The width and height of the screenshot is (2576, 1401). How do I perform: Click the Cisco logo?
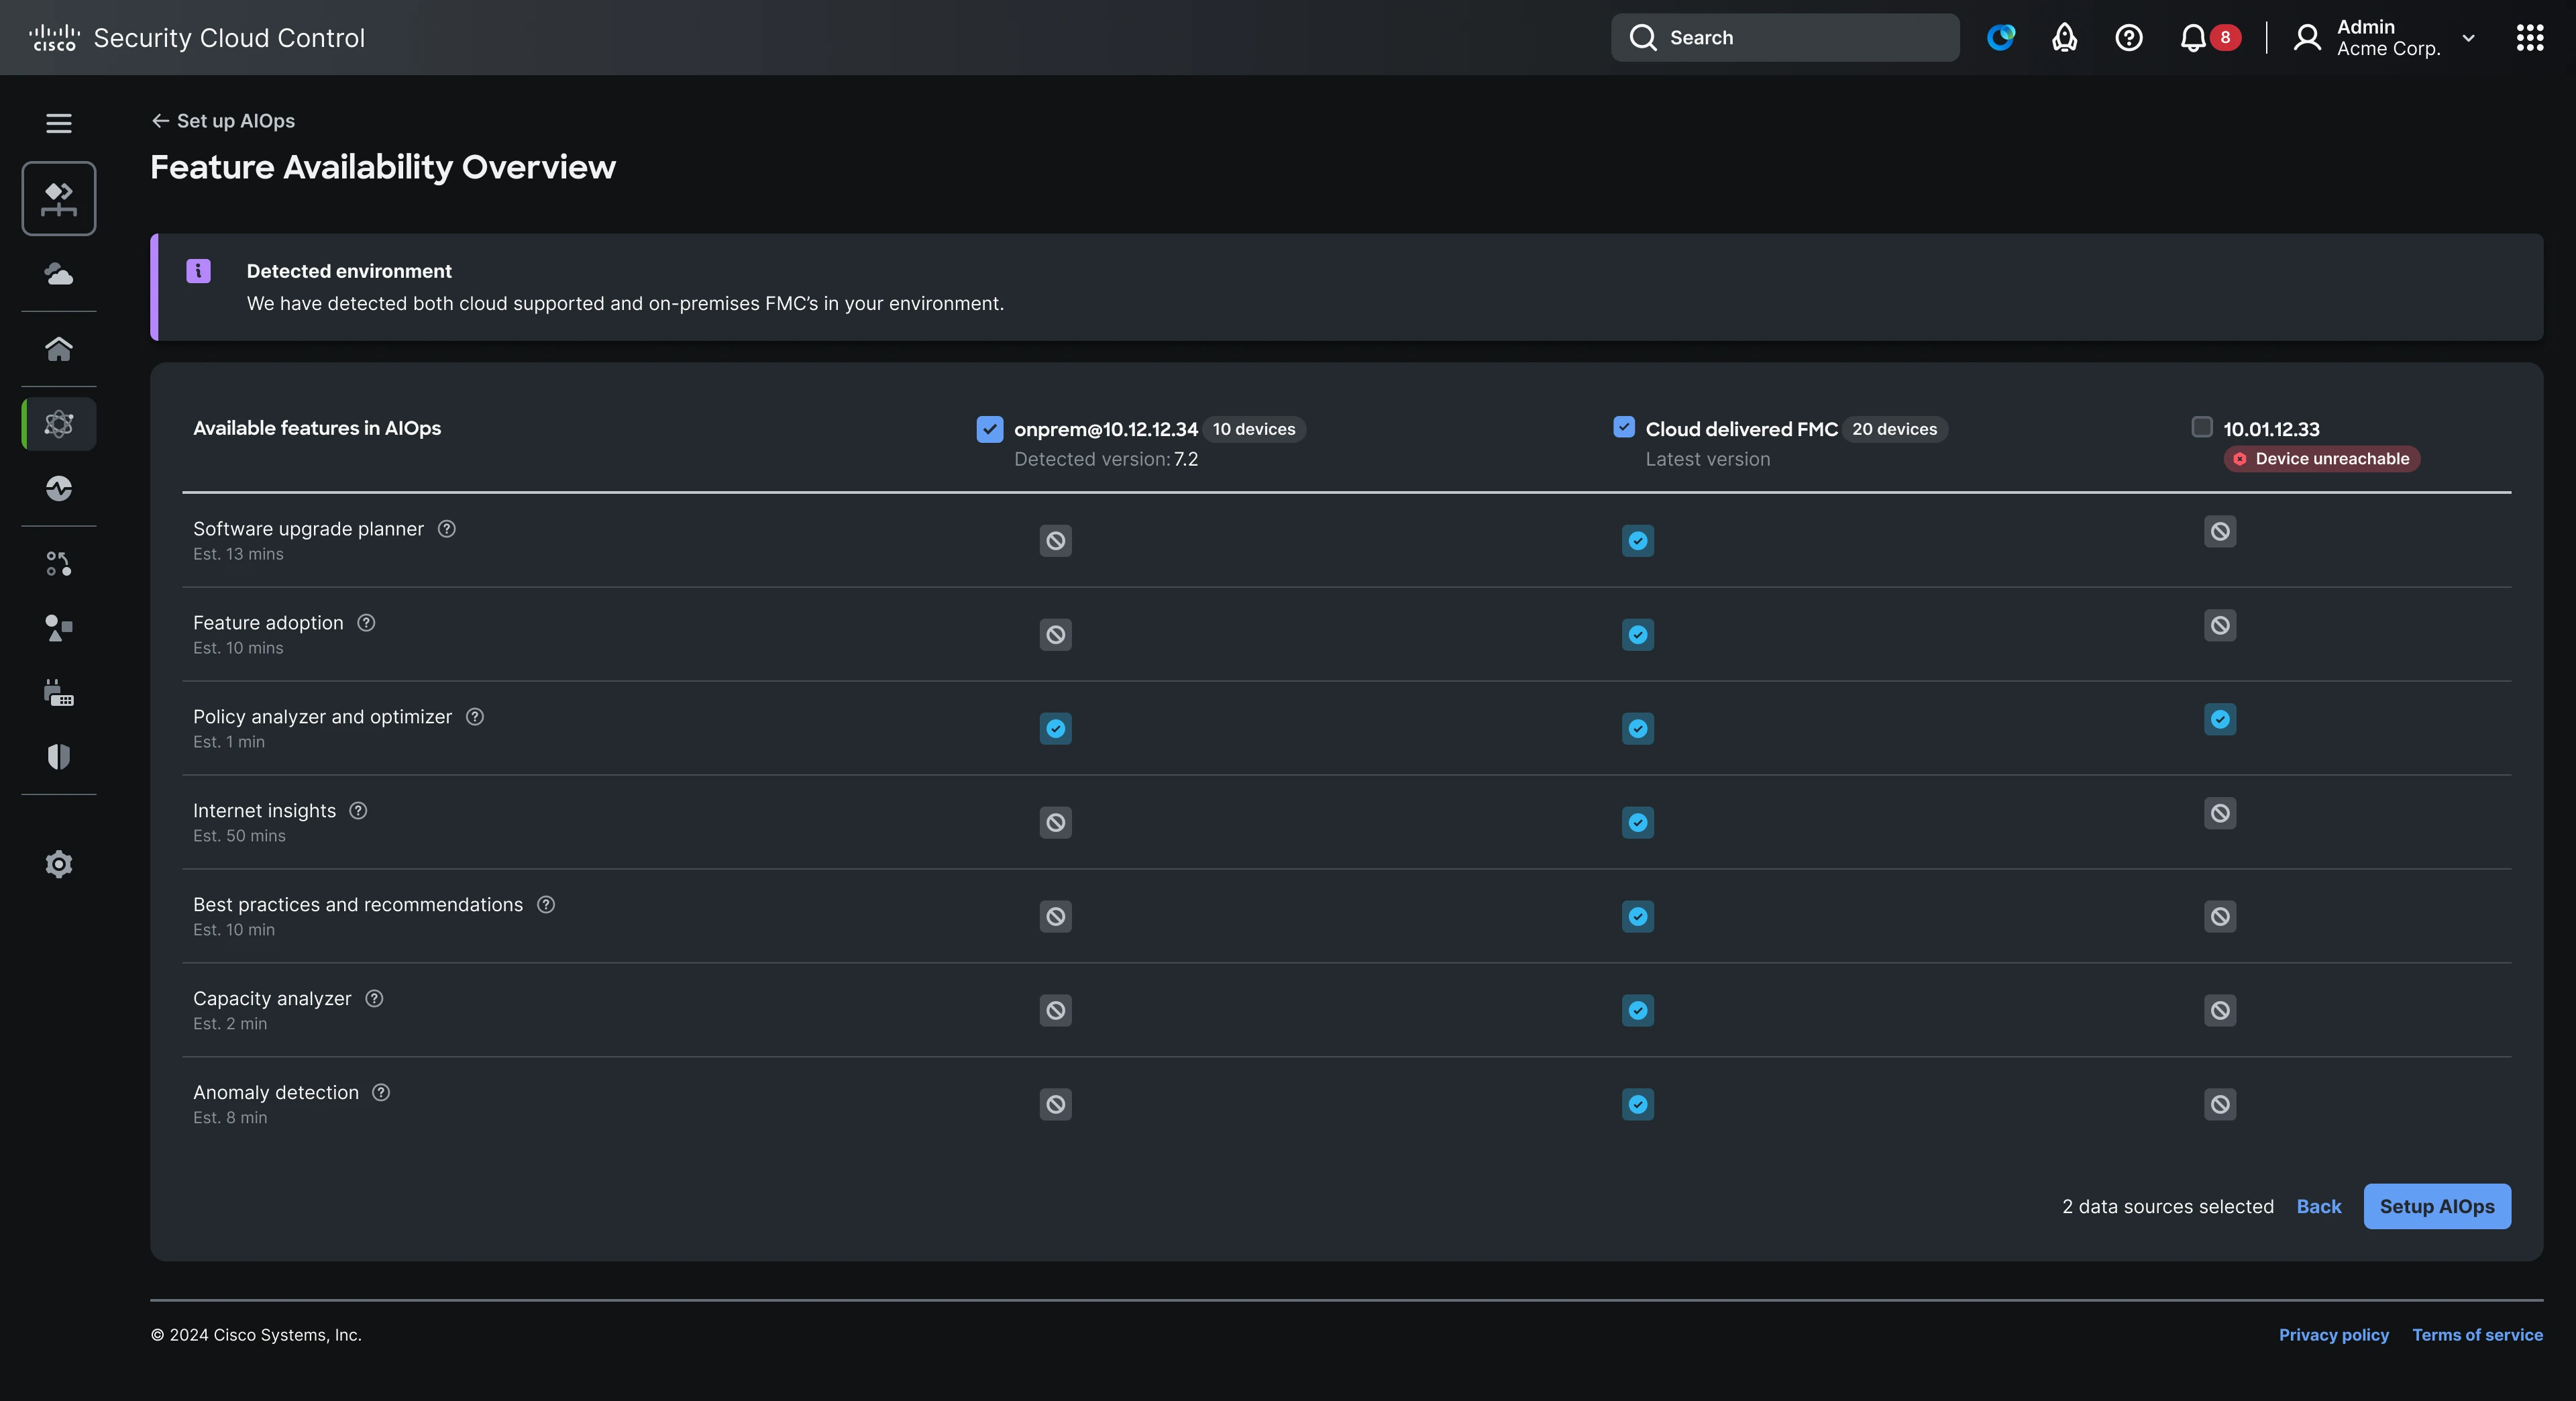point(54,38)
